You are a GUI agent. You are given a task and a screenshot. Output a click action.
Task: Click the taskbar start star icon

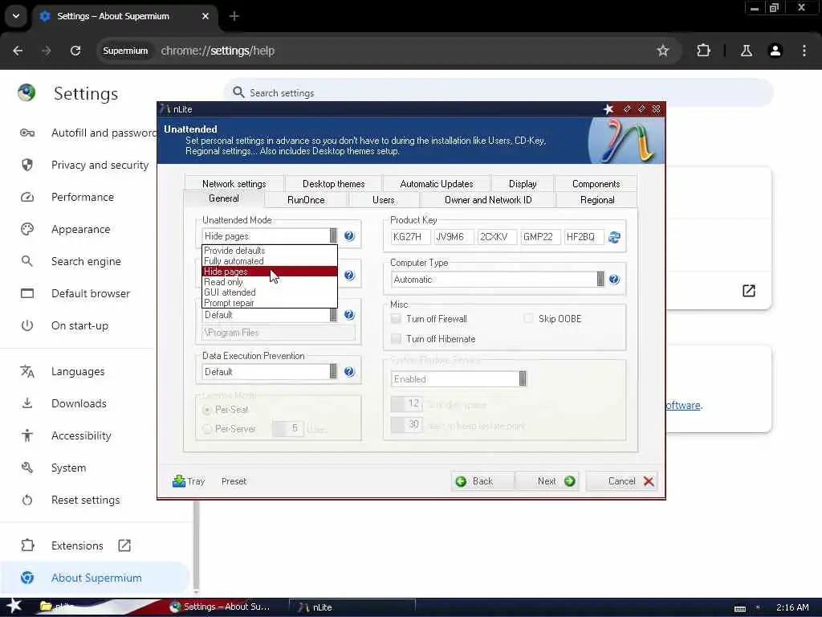[x=14, y=606]
